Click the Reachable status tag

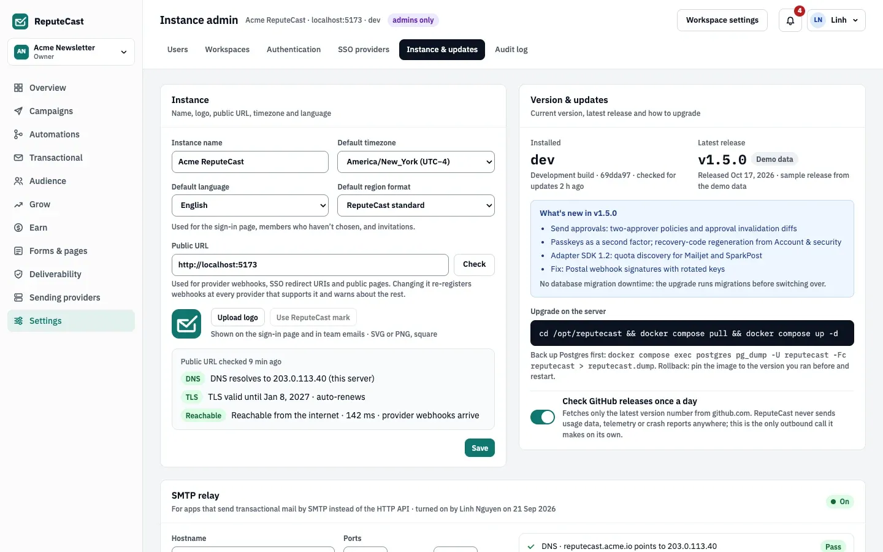point(204,416)
